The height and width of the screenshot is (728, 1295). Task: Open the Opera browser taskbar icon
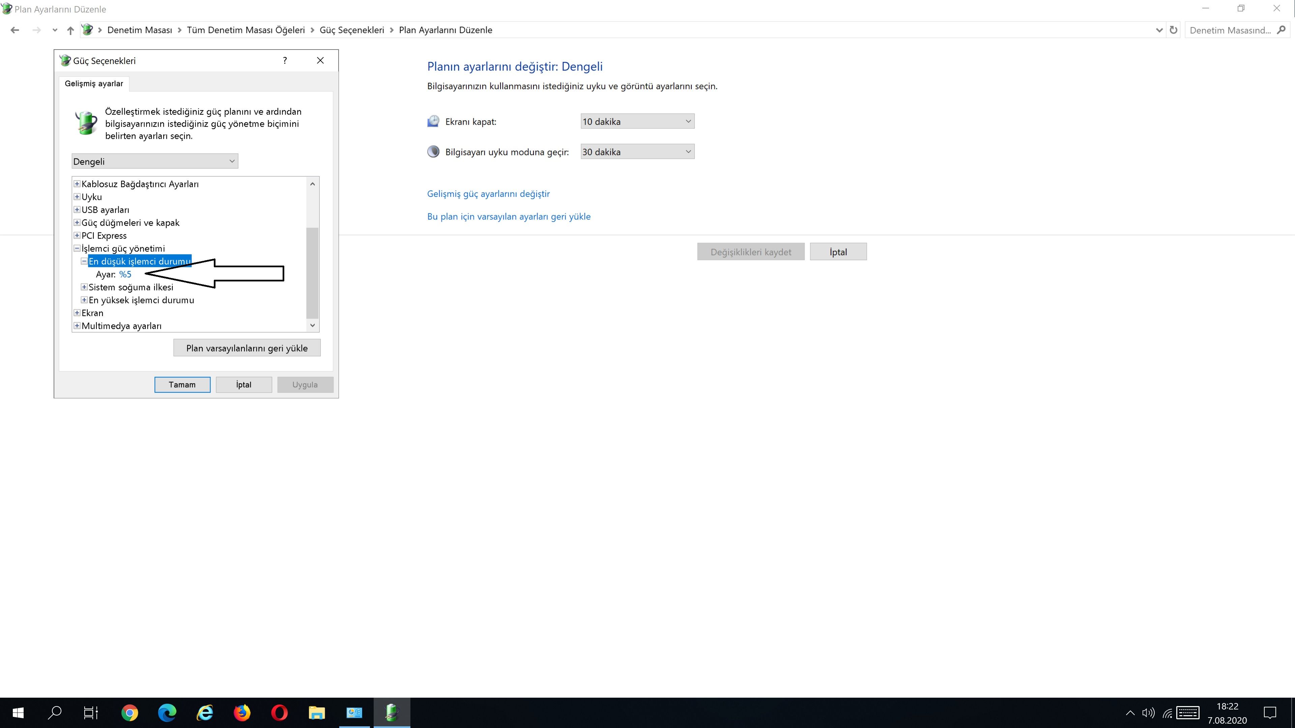[x=279, y=712]
